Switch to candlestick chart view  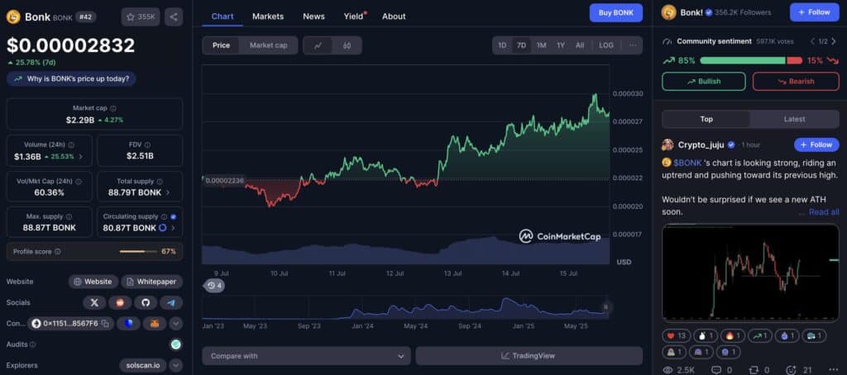coord(347,46)
